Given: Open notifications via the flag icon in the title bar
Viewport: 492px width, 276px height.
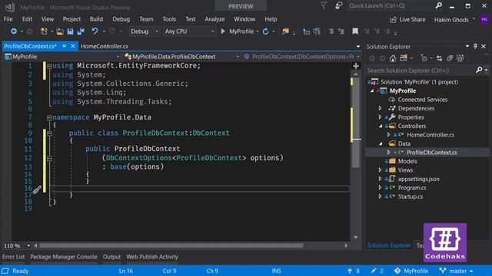Looking at the screenshot, I should pos(324,5).
